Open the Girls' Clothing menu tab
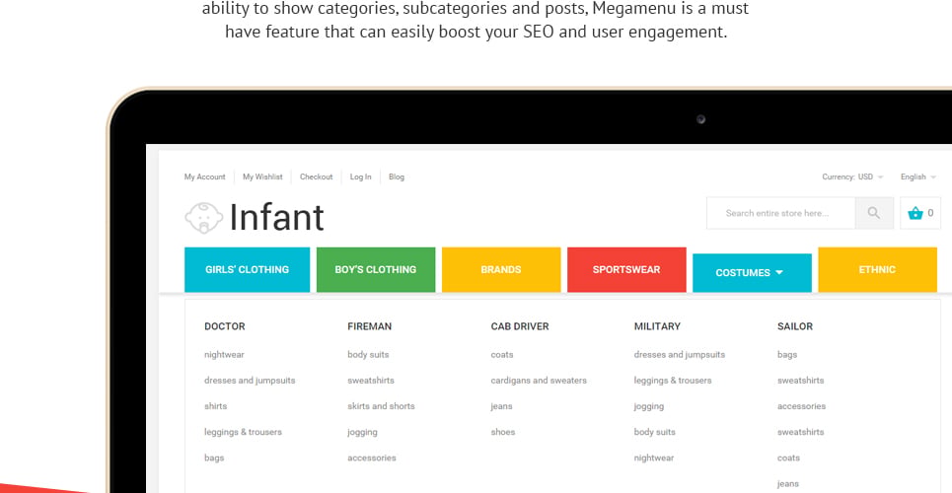 coord(247,269)
